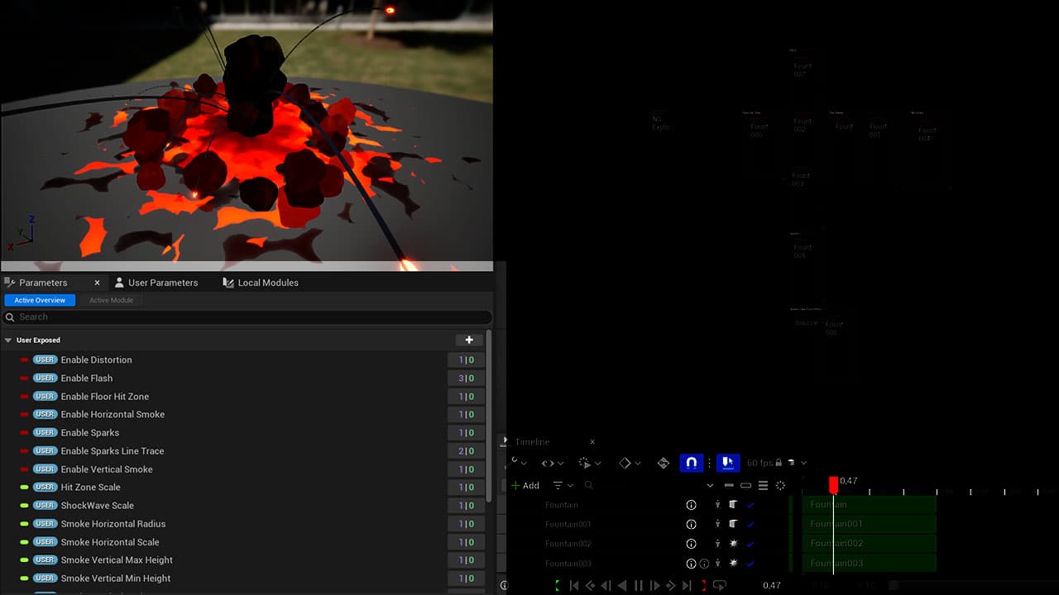Screen dimensions: 1059x595
Task: Toggle loop playback icon
Action: coord(720,585)
